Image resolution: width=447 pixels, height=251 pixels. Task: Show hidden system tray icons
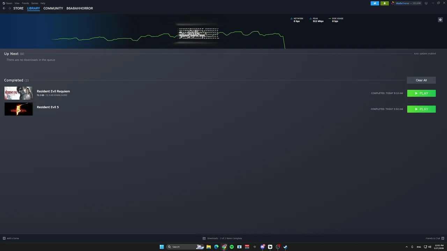pyautogui.click(x=406, y=247)
